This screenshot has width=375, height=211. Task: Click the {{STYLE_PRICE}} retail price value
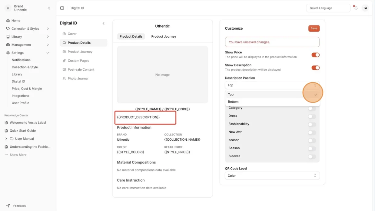click(177, 152)
